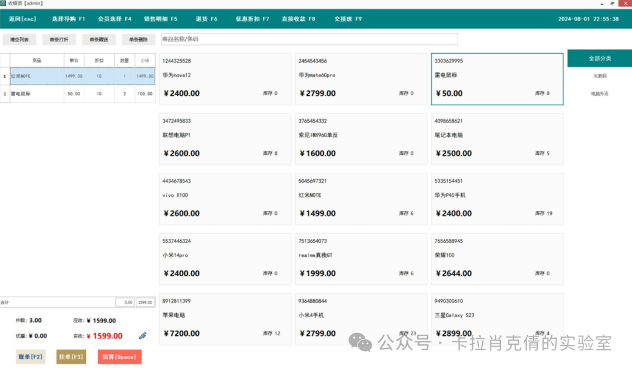Viewport: 632px width, 368px height.
Task: Select the 全部分类 all categories tab
Action: (600, 58)
